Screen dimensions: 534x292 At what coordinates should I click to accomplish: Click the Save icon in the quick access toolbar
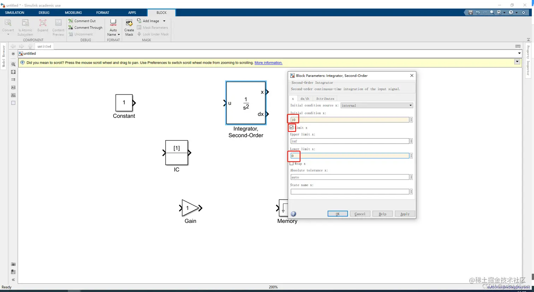tap(470, 12)
